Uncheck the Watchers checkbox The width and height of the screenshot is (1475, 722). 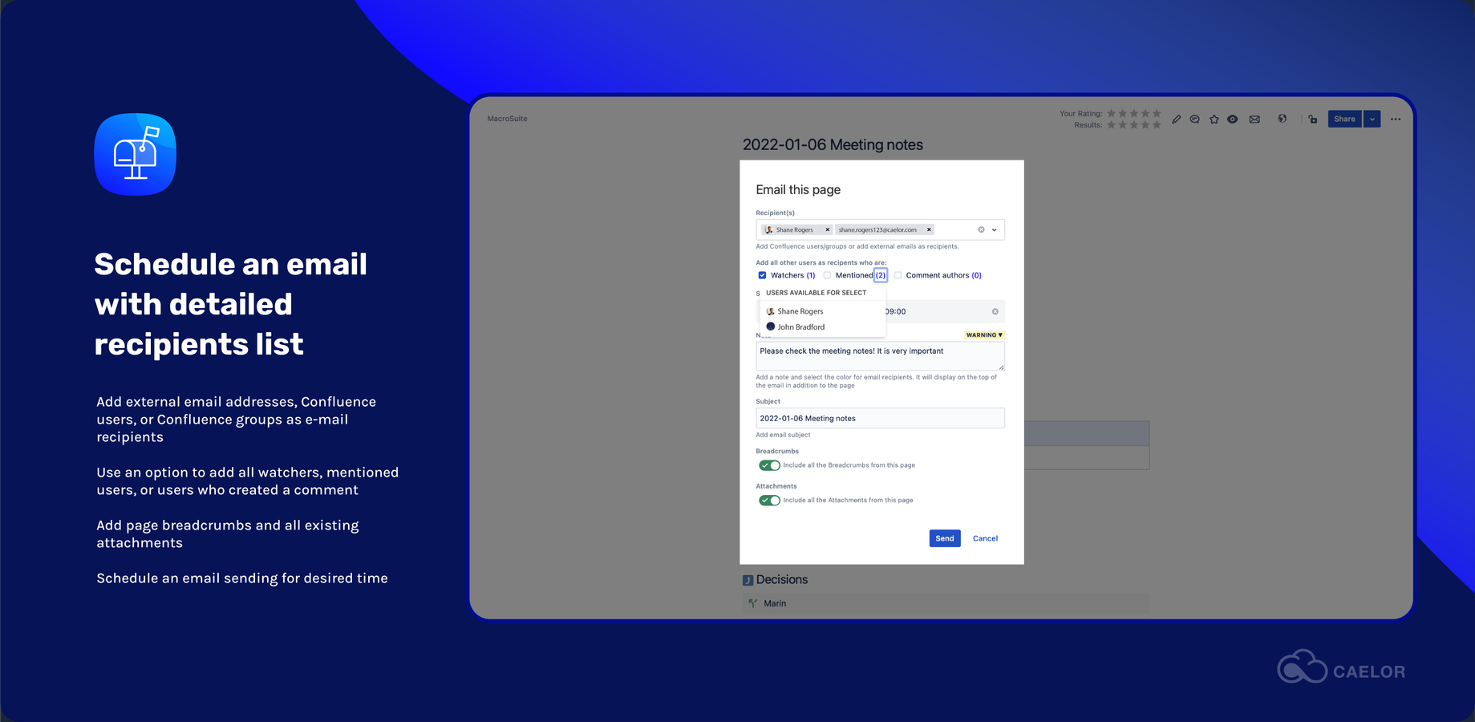point(762,275)
